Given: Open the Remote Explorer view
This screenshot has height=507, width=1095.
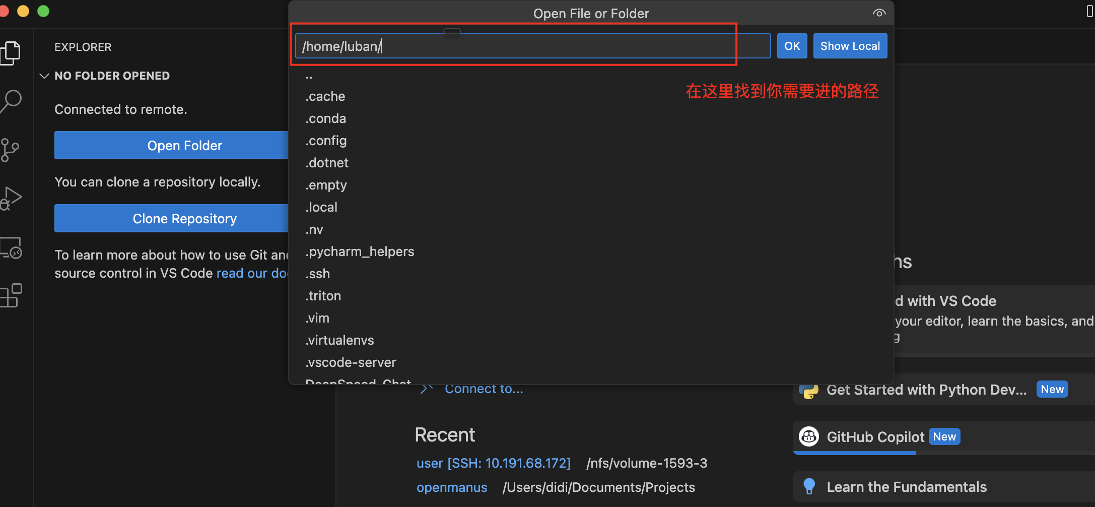Looking at the screenshot, I should point(11,247).
